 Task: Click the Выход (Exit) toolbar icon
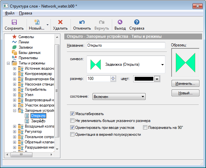click(120, 22)
